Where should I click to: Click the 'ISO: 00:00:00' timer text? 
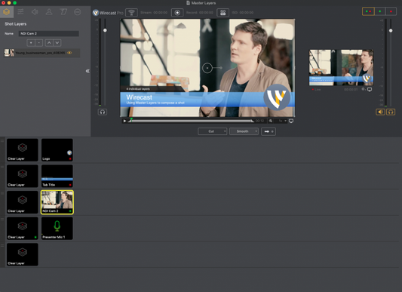click(243, 13)
